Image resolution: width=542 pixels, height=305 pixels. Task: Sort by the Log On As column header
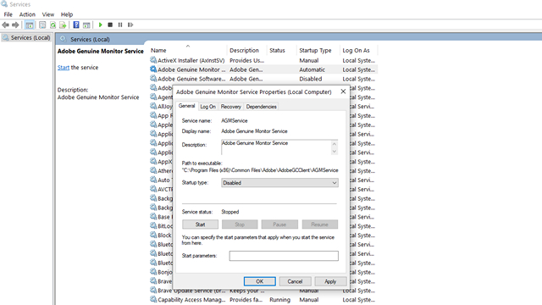click(x=358, y=50)
